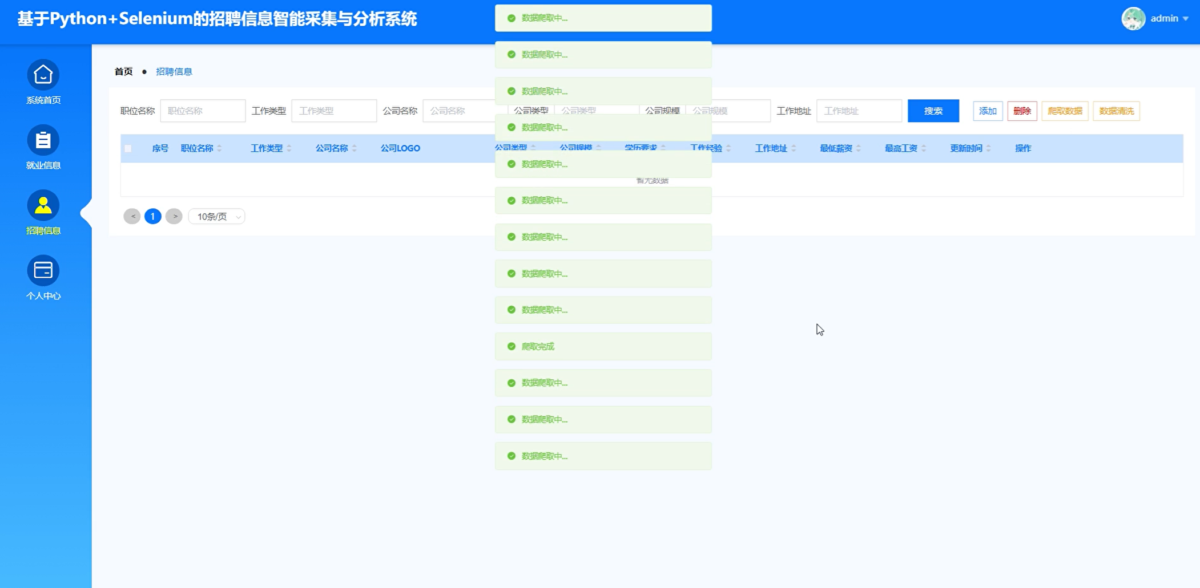Click the admin avatar image

[1134, 18]
